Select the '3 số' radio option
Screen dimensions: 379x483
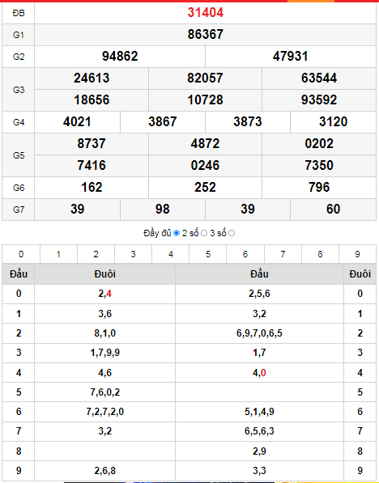(232, 233)
